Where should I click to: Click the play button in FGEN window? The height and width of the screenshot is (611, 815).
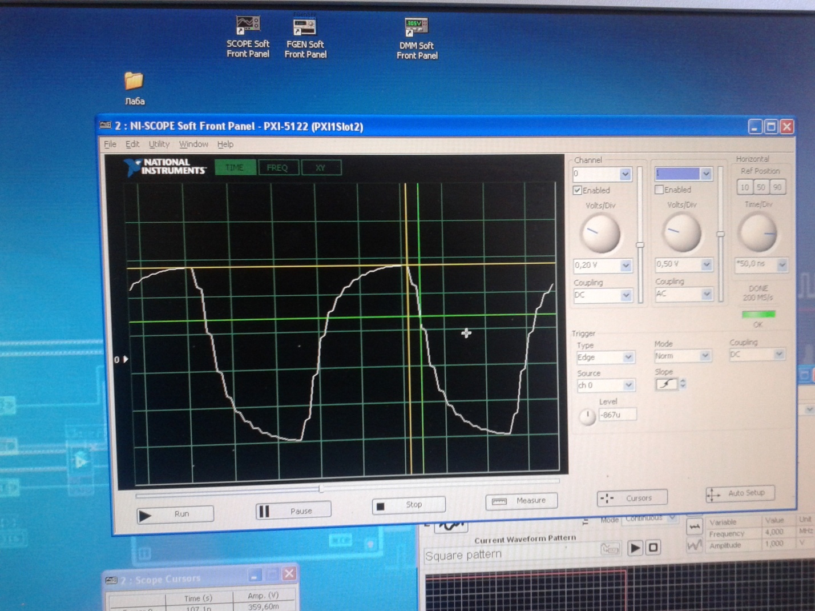[635, 548]
